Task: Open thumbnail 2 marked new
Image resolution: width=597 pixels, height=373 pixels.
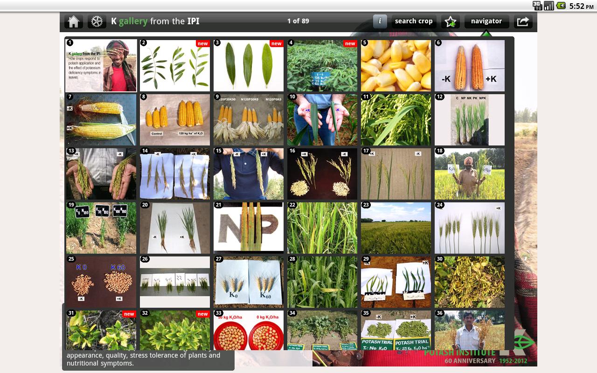Action: click(175, 66)
